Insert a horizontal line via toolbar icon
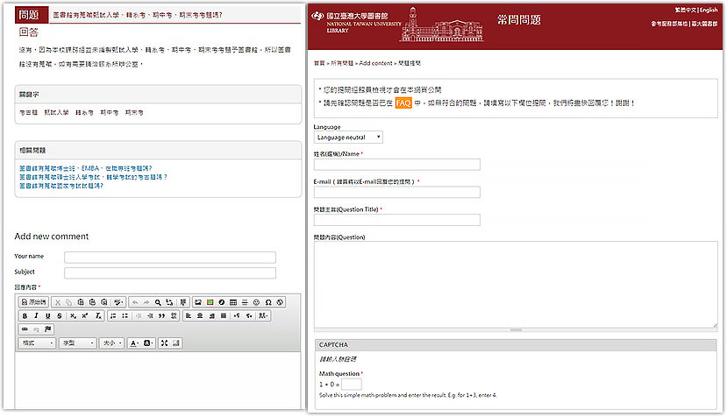Image resolution: width=727 pixels, height=417 pixels. click(245, 302)
